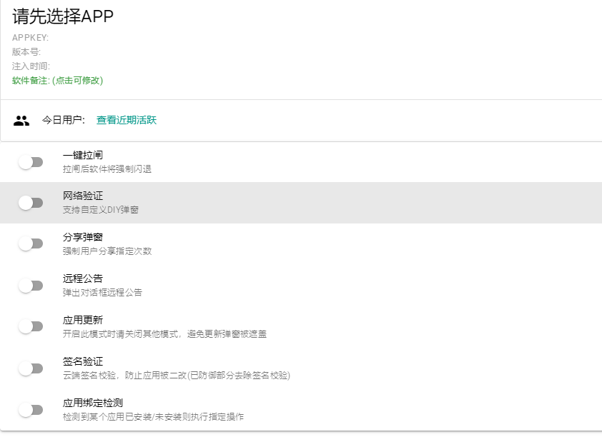Click the description 支持自定义DIY弹窗
Viewport: 602px width, 447px height.
pyautogui.click(x=101, y=210)
